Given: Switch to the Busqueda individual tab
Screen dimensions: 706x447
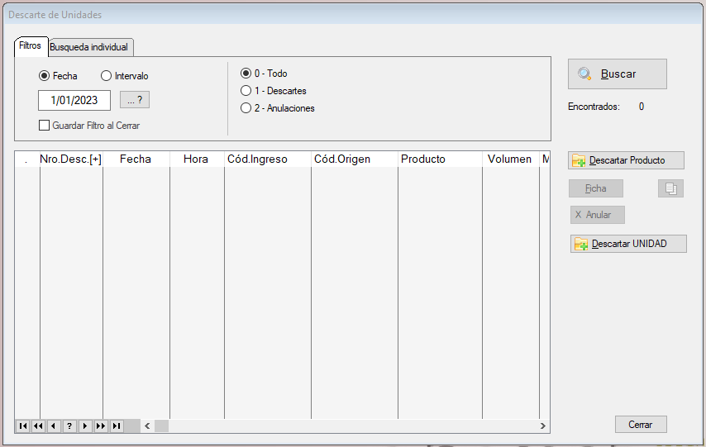Looking at the screenshot, I should 88,47.
